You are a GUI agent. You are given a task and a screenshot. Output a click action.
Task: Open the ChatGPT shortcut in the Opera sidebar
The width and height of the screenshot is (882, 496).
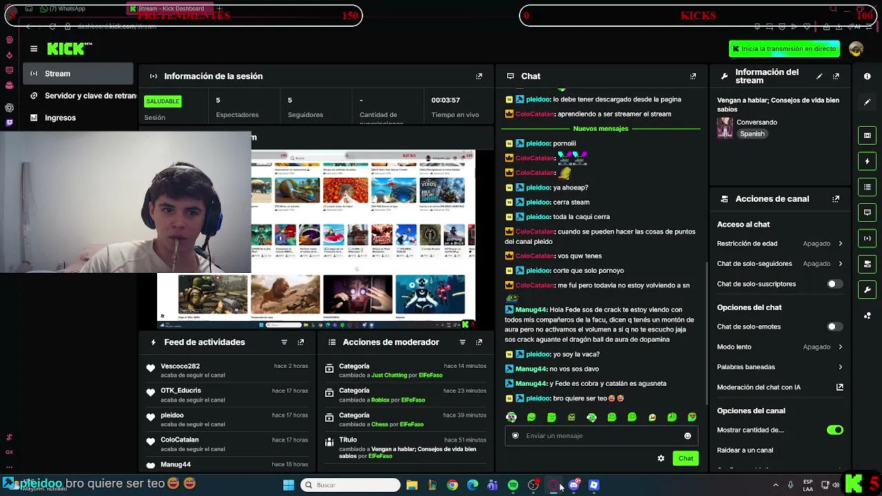point(9,108)
